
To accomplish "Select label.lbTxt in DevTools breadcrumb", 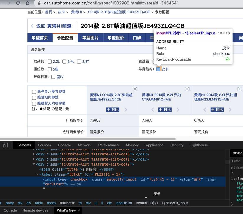I will click(124, 203).
